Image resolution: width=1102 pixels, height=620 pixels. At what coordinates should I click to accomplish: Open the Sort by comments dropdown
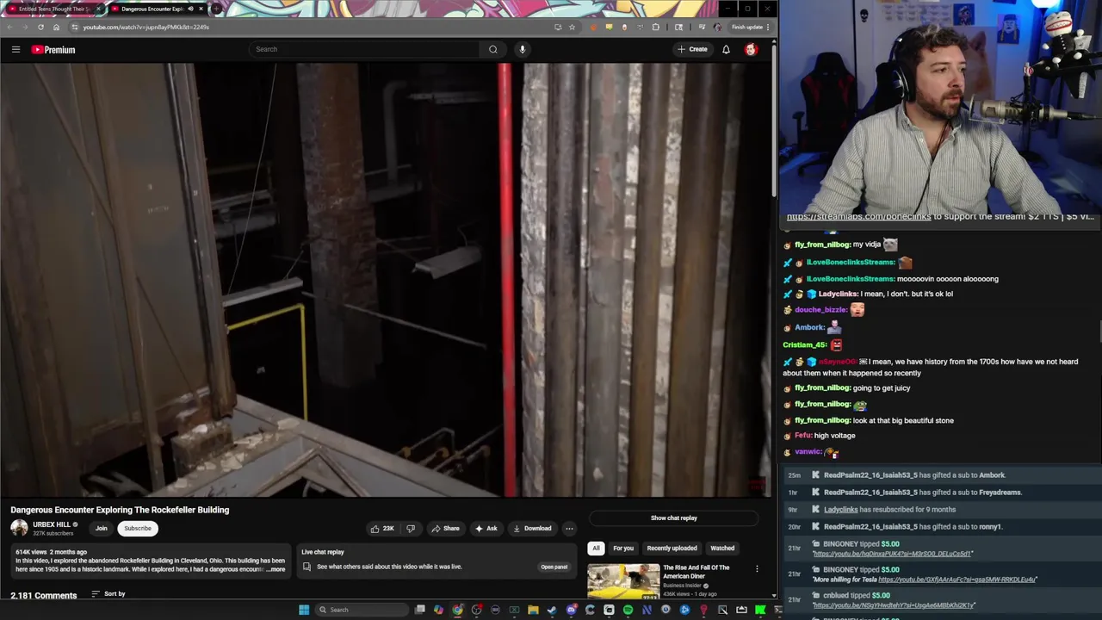pyautogui.click(x=108, y=593)
